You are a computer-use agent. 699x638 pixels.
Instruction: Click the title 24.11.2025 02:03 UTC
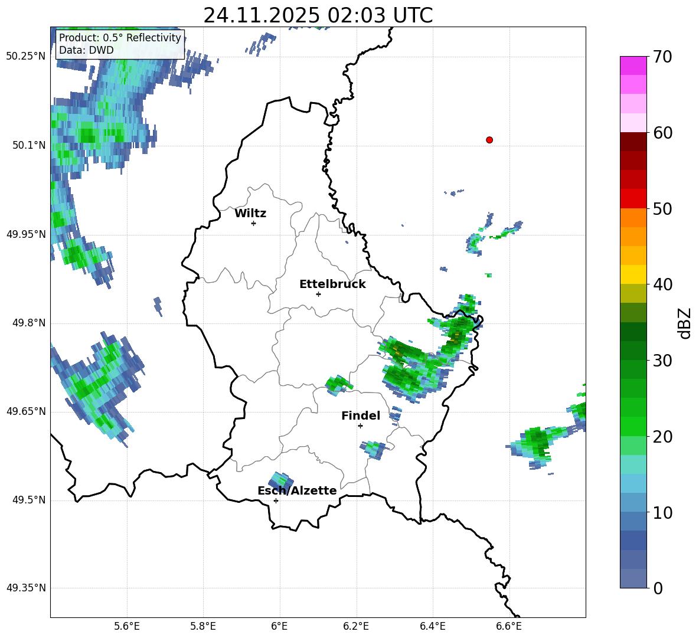point(318,15)
